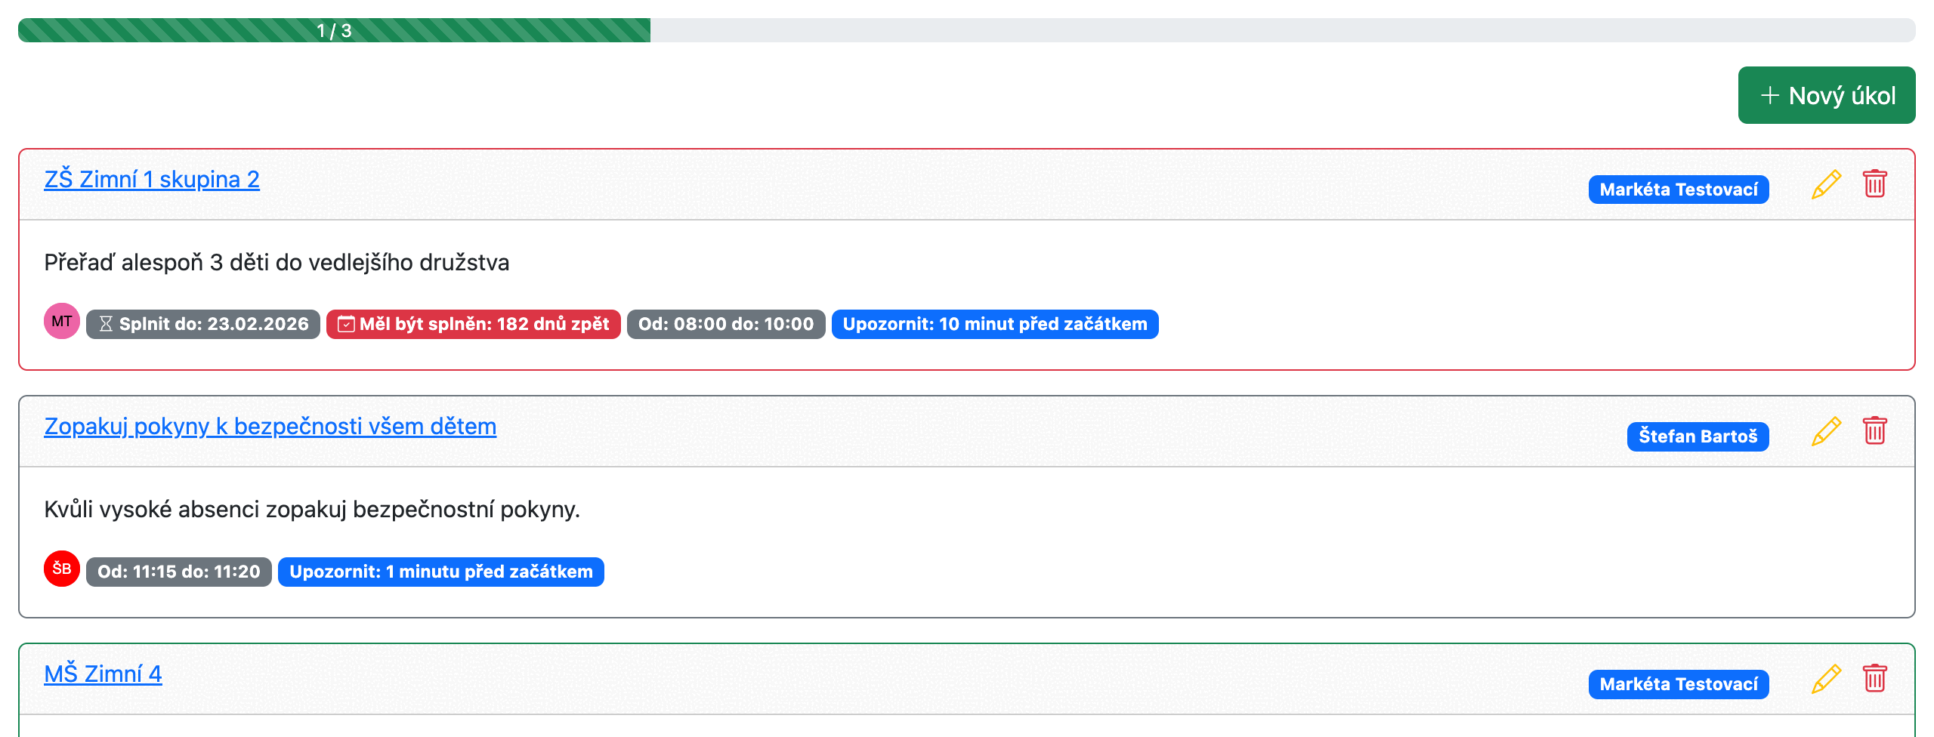Click Upozornit: 1 minutu před začátkem badge
The width and height of the screenshot is (1934, 737).
(x=441, y=572)
